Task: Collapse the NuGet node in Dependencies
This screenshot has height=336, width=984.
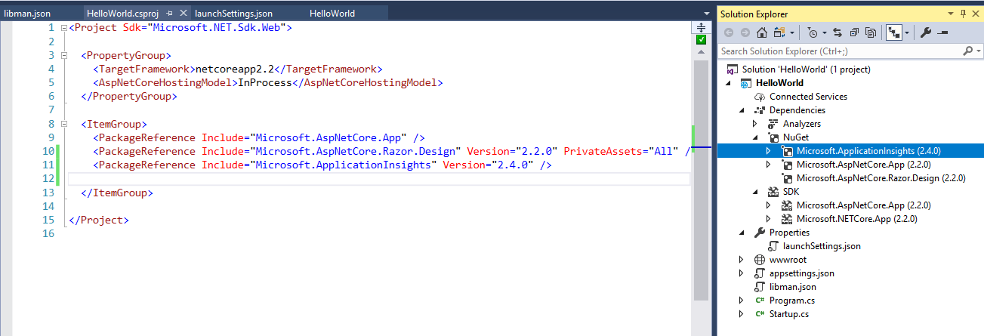Action: click(754, 137)
